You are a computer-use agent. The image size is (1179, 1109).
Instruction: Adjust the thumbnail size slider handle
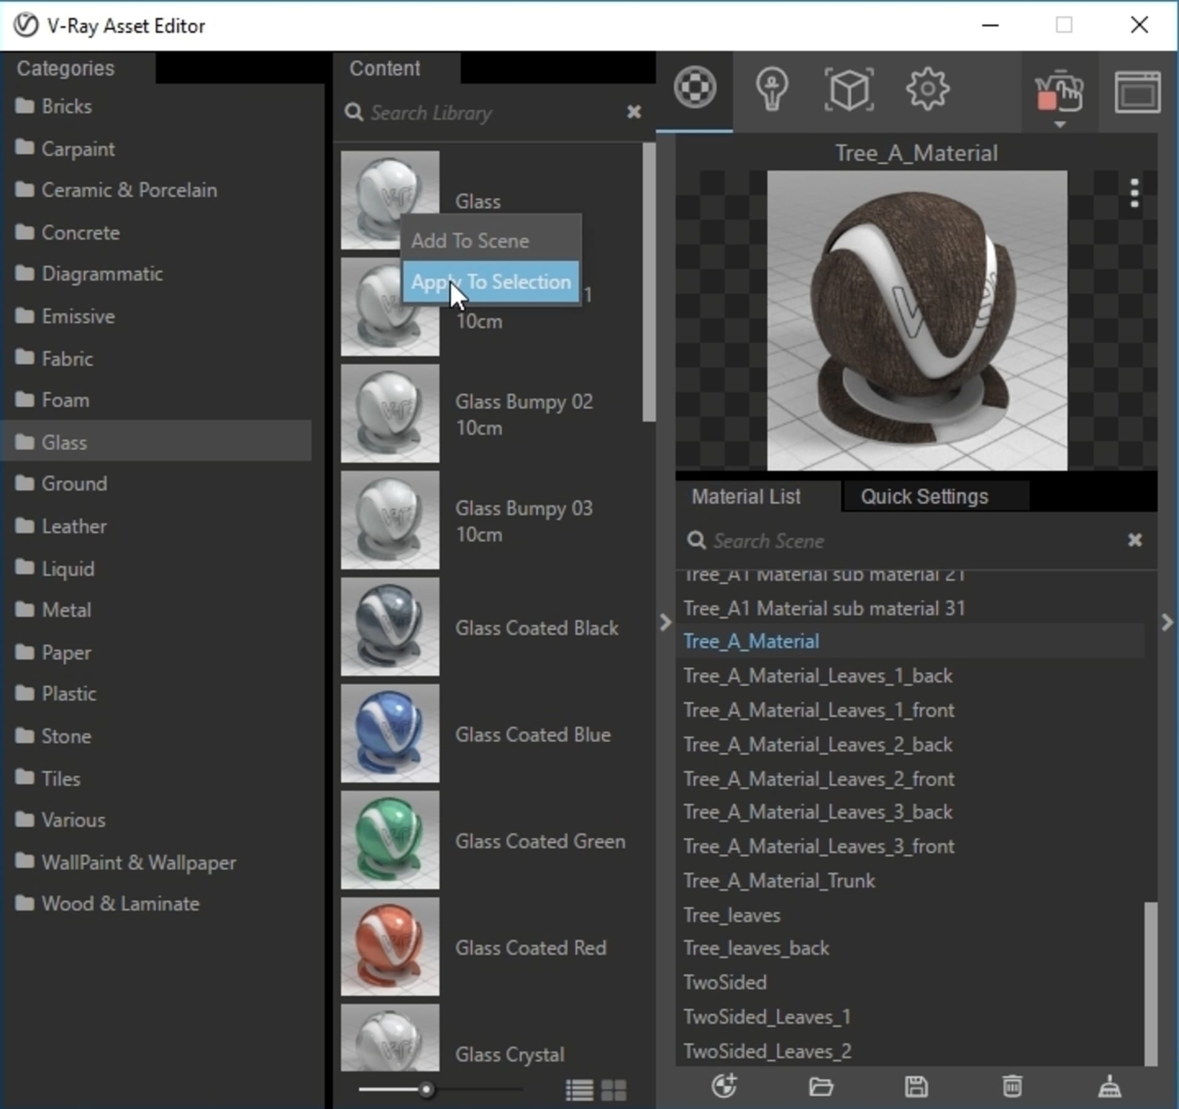(x=426, y=1090)
